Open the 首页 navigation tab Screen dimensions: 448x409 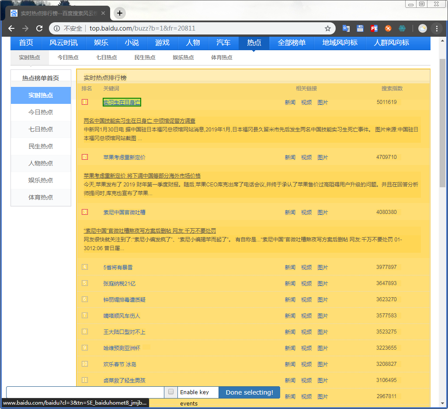click(x=26, y=43)
